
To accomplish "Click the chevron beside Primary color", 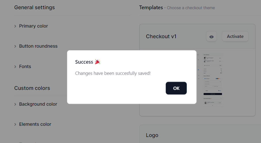I will coord(15,26).
